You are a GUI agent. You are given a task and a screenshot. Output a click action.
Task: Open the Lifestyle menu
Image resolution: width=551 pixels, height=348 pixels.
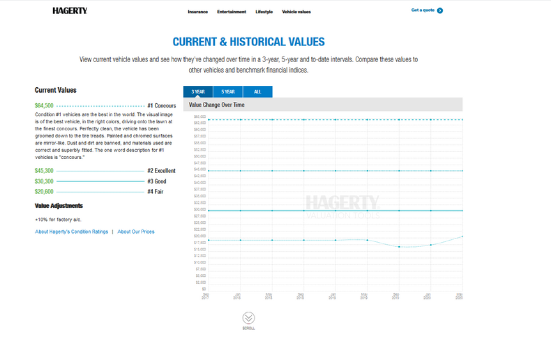[x=264, y=12]
